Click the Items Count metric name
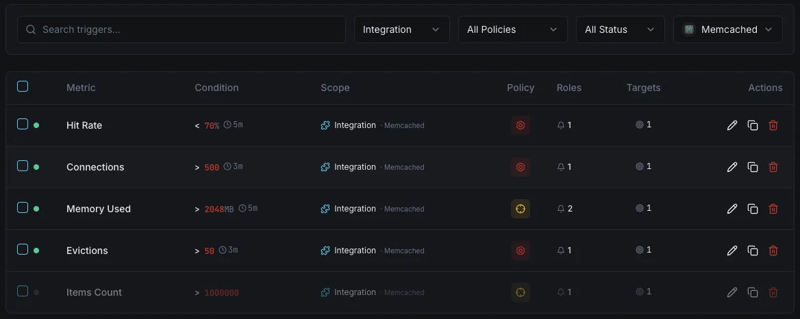 [x=95, y=292]
